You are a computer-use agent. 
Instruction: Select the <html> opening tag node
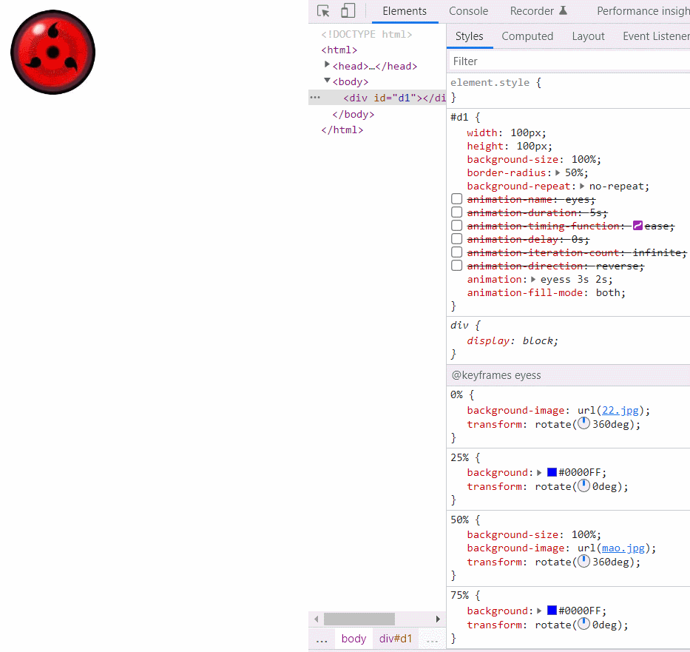click(x=339, y=50)
